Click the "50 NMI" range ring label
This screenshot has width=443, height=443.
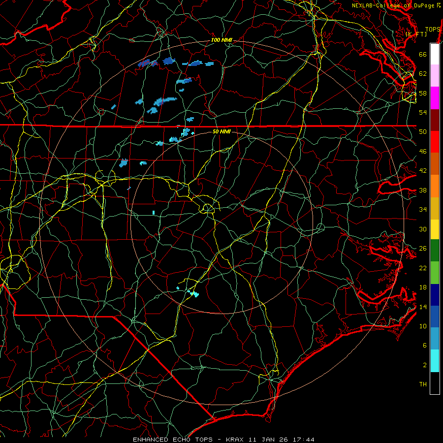221,131
